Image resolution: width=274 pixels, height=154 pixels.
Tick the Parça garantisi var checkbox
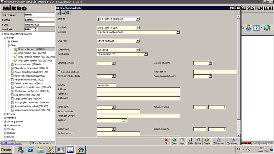pos(59,72)
